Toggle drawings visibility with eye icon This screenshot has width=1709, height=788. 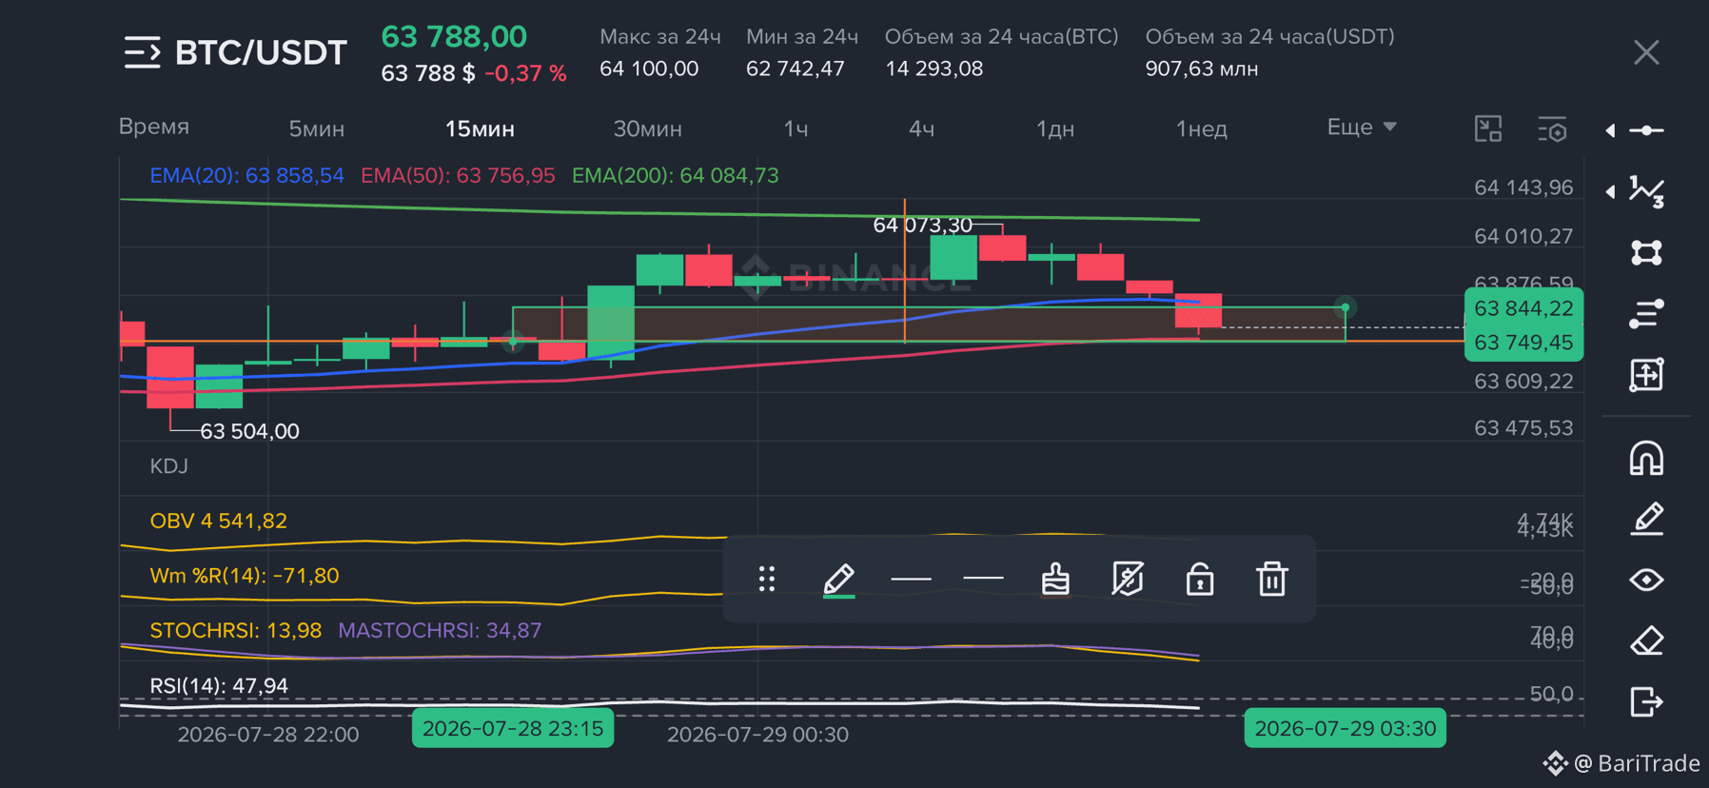(x=1647, y=580)
